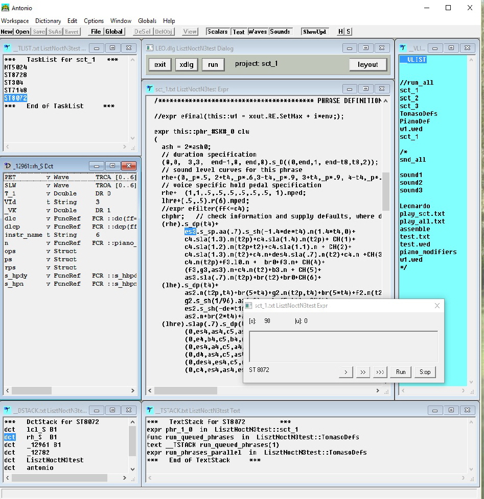The width and height of the screenshot is (484, 499).
Task: Click the xdlg button in LEO dialog
Action: pyautogui.click(x=187, y=65)
